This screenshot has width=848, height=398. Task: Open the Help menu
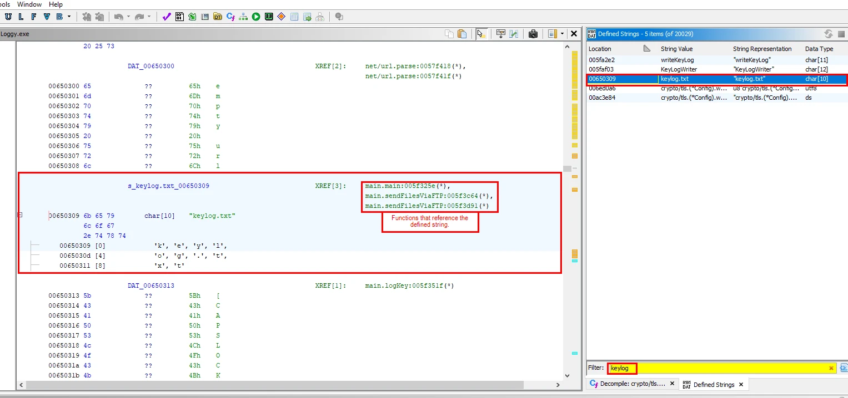point(56,4)
